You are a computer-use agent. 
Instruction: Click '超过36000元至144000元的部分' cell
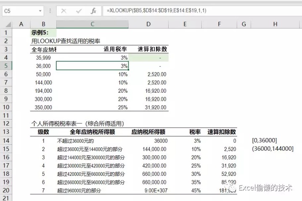tap(92, 149)
